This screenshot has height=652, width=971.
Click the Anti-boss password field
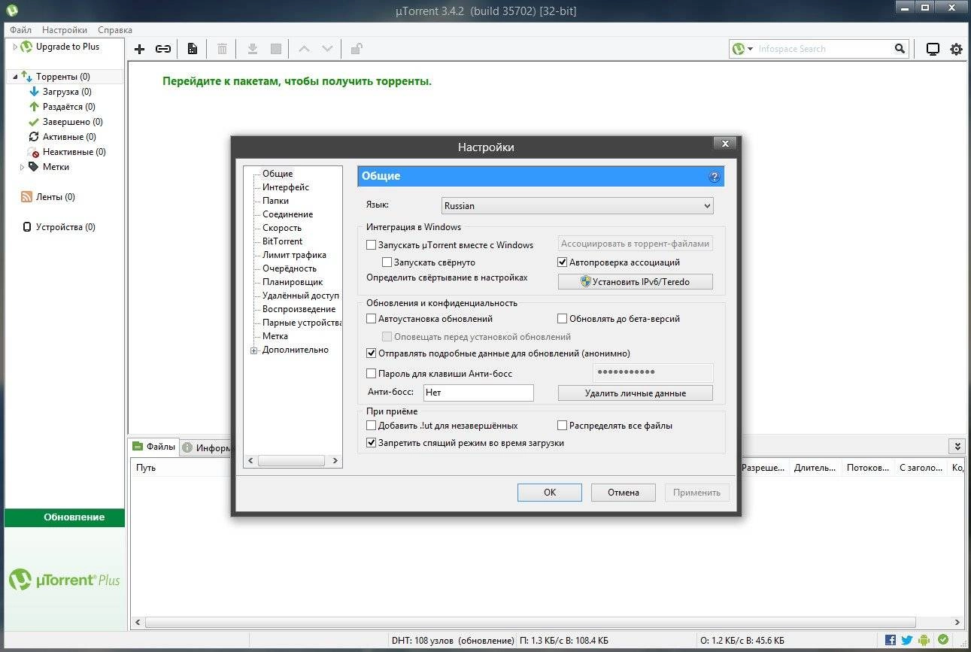[x=653, y=372]
